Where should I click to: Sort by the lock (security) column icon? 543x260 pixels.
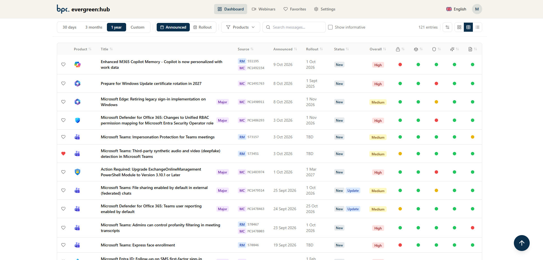click(x=400, y=49)
